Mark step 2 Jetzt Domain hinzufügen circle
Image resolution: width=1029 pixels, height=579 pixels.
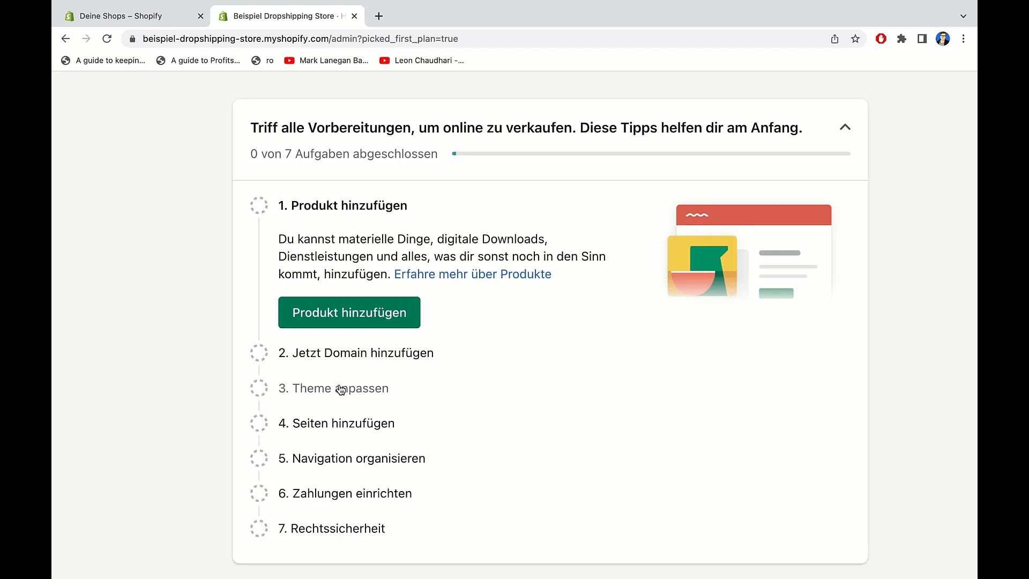(x=259, y=353)
